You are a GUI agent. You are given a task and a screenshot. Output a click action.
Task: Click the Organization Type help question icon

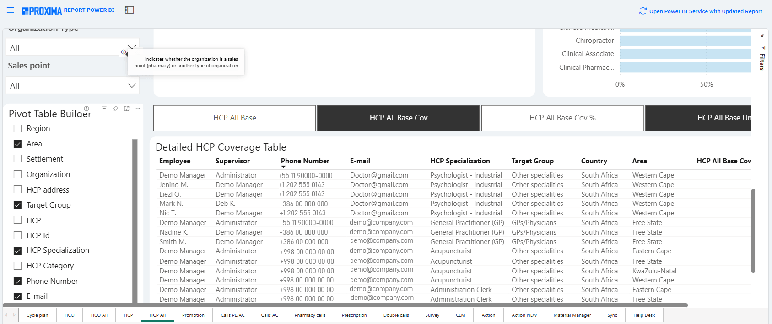124,52
